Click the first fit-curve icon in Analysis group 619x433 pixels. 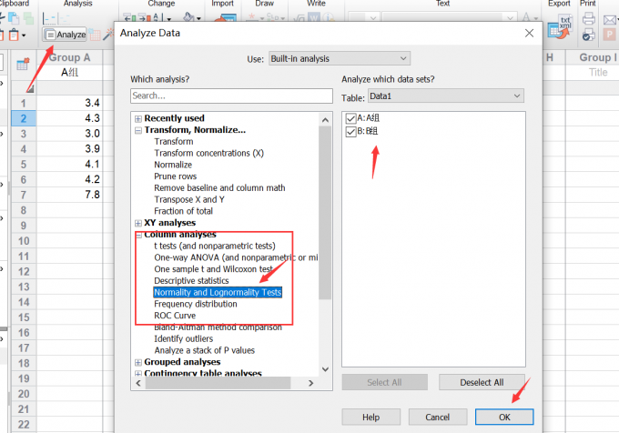49,18
